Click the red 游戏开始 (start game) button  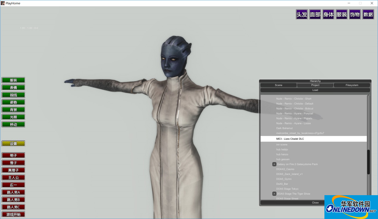point(13,215)
